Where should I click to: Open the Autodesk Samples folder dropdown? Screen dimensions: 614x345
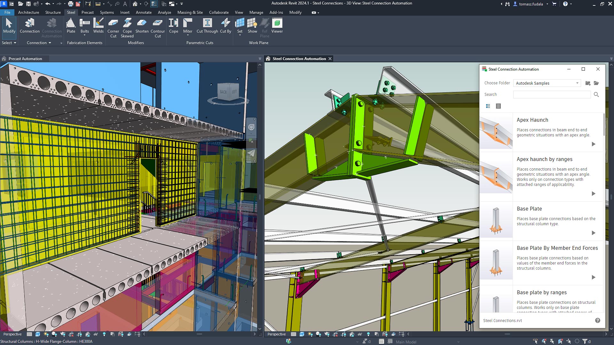click(x=577, y=83)
